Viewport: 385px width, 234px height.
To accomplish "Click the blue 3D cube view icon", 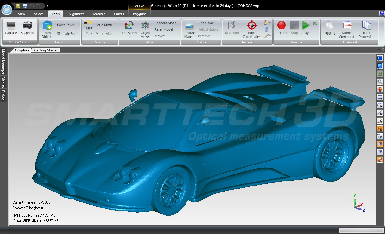I will pos(380,58).
